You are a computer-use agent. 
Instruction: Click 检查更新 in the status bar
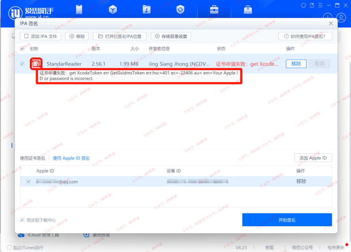[336, 248]
